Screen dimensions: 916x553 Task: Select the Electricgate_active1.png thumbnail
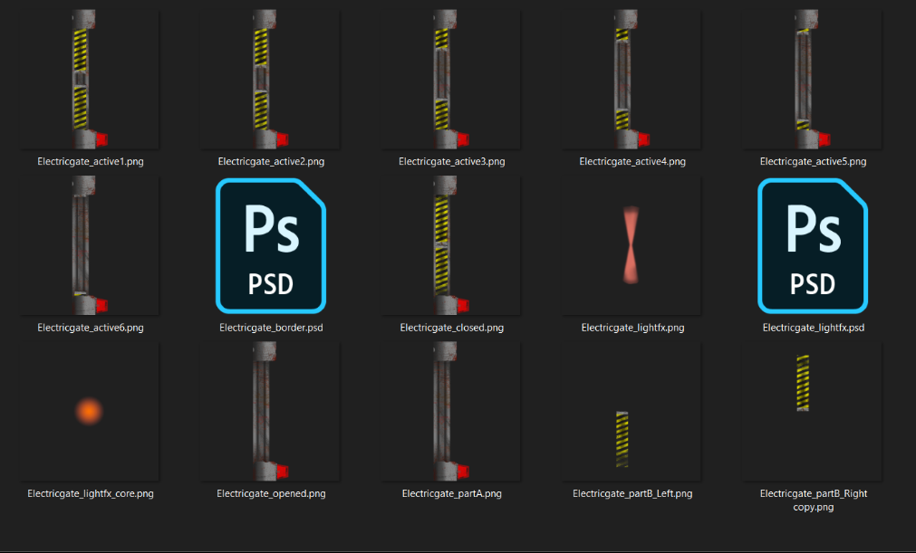tap(90, 80)
